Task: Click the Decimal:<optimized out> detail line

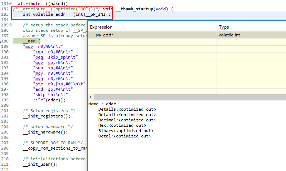Action: click(127, 120)
